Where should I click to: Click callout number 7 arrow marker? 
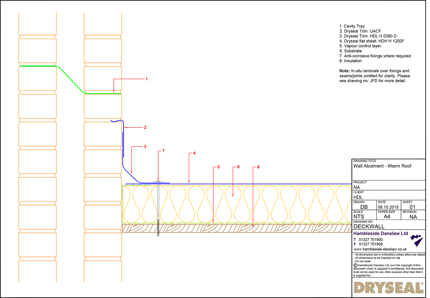(x=163, y=151)
